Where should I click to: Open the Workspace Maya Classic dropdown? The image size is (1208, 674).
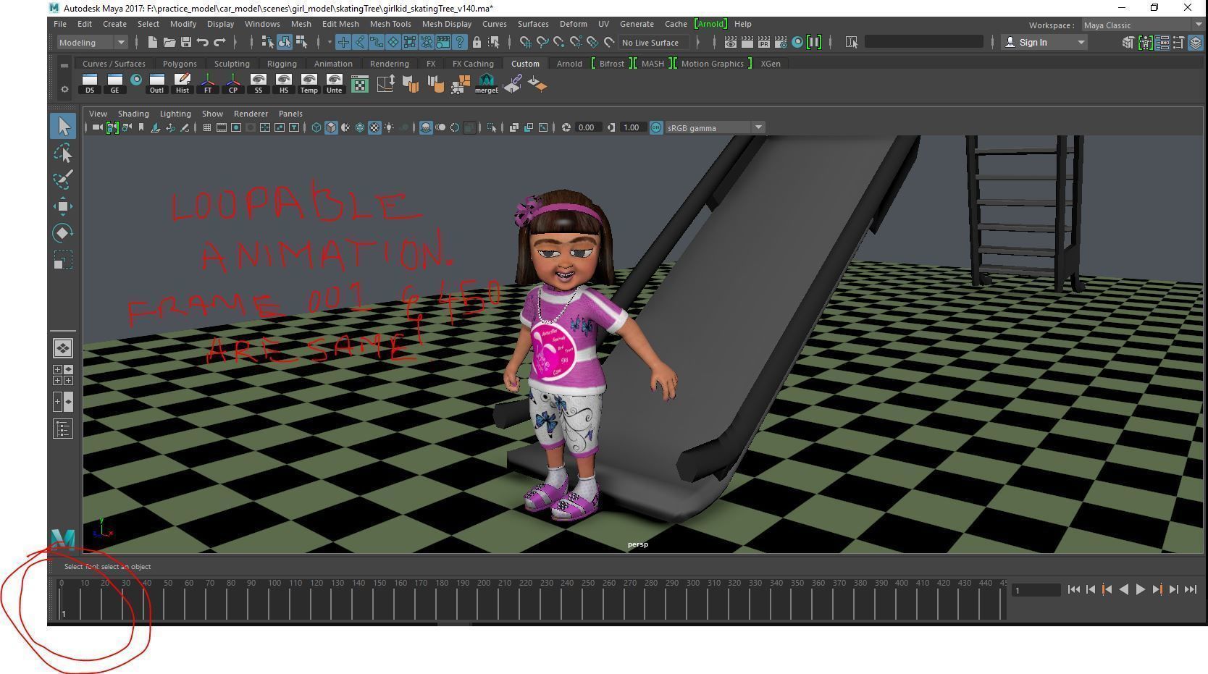pos(1142,25)
